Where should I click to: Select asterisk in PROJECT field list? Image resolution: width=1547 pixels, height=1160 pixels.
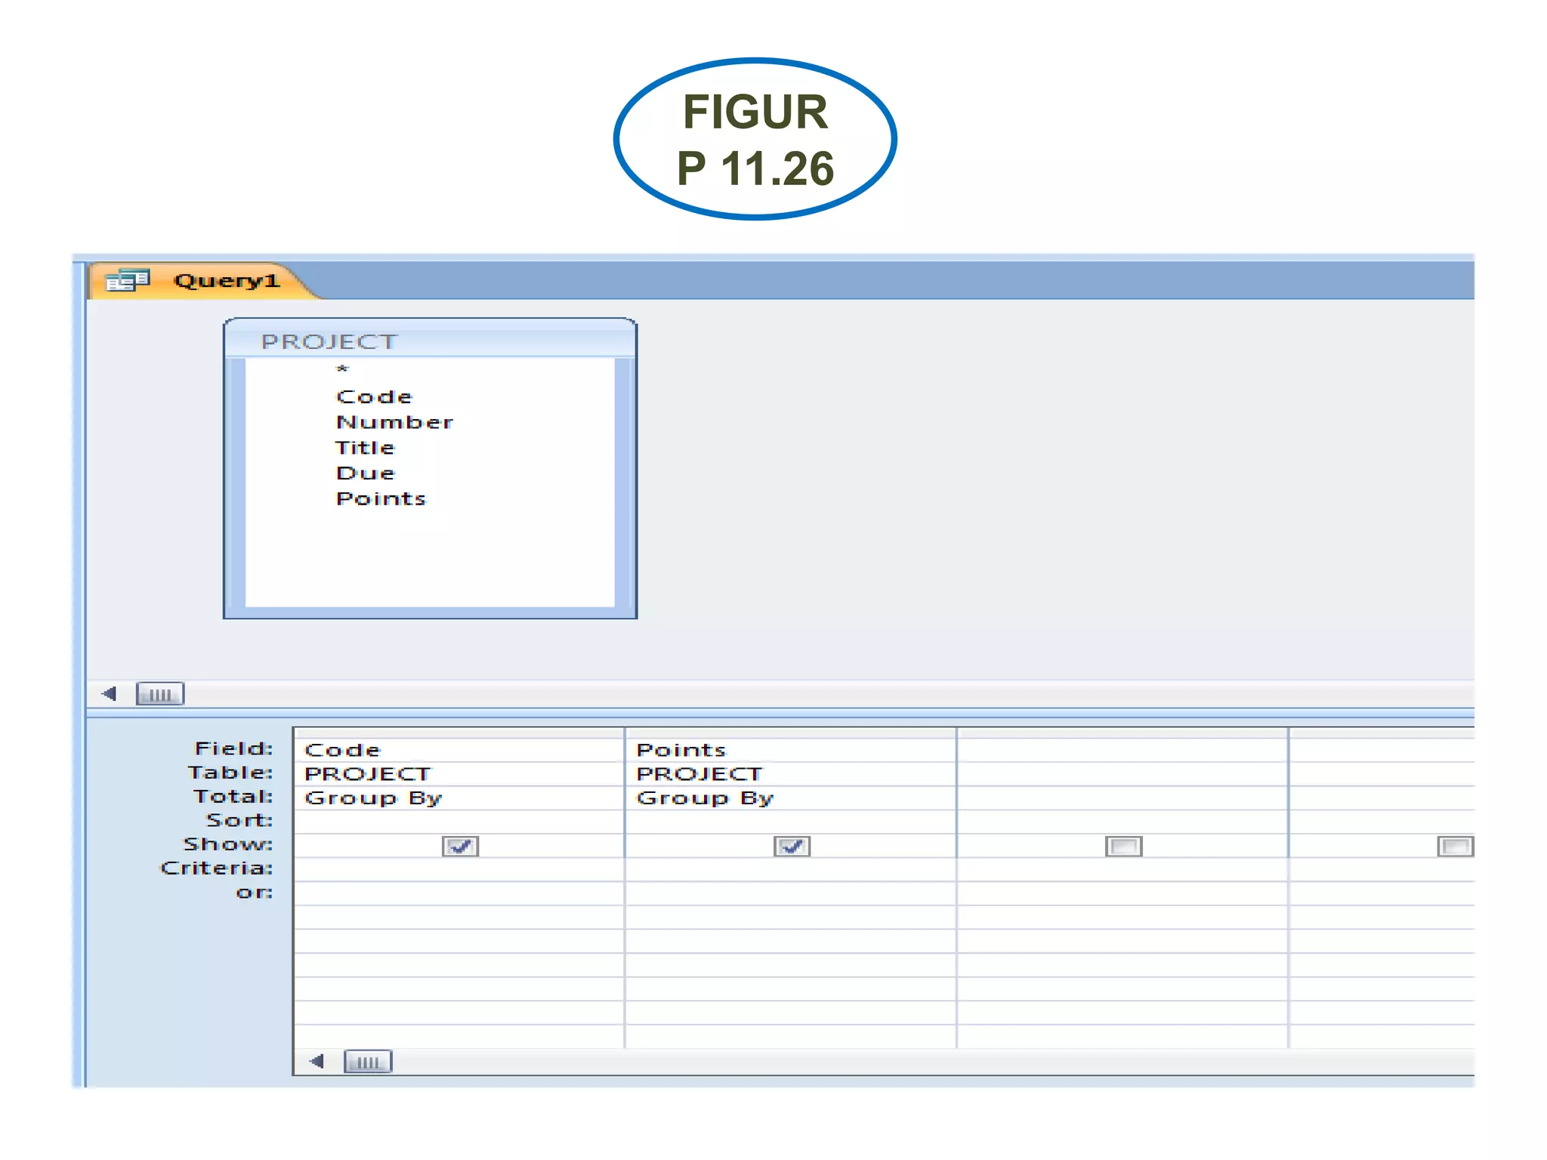(342, 369)
